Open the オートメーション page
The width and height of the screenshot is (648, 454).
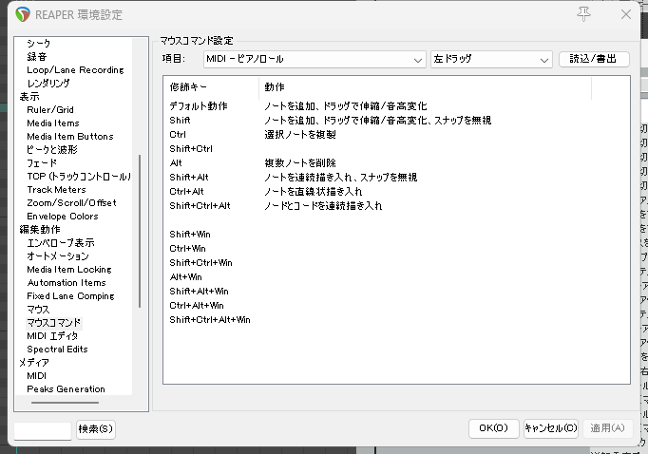57,255
